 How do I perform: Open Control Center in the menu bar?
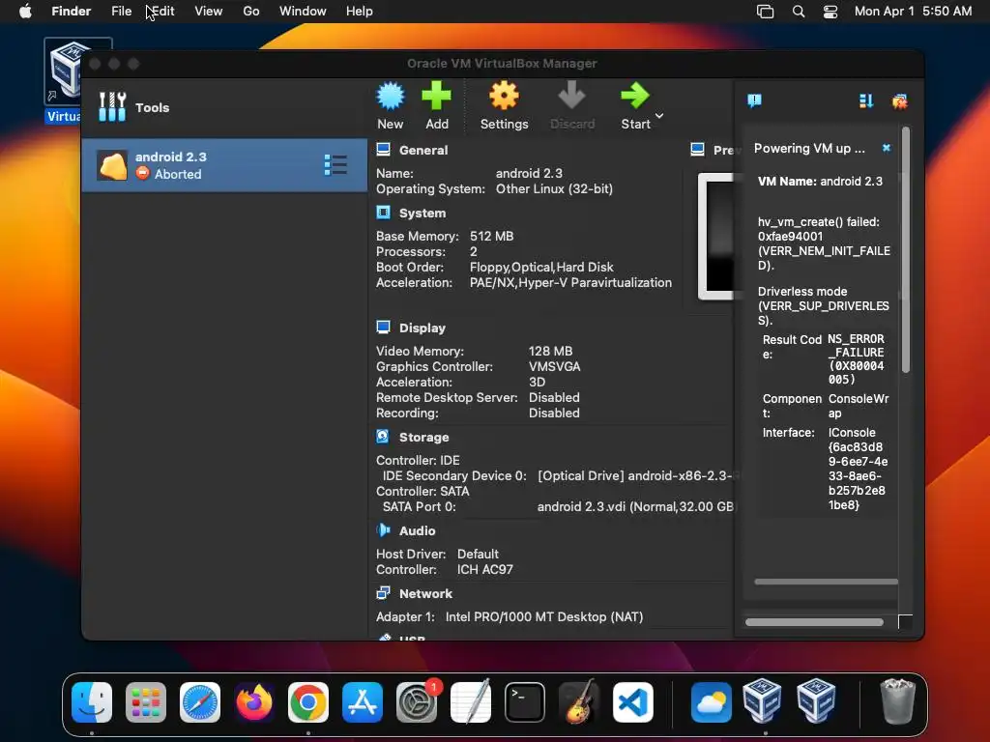pyautogui.click(x=830, y=12)
